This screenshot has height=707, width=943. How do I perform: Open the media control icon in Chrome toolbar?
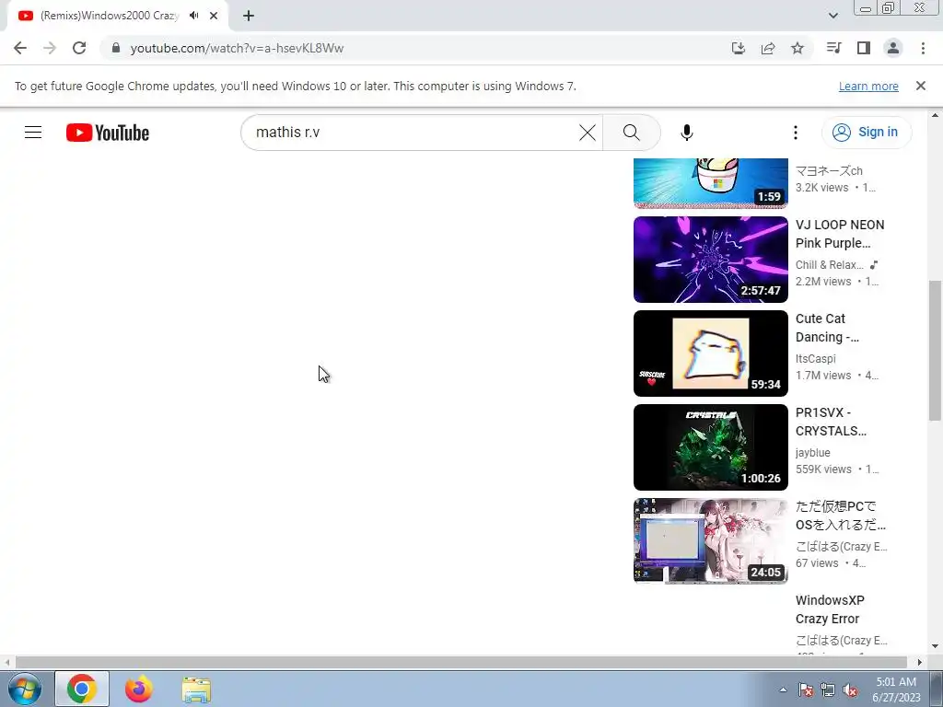click(834, 48)
